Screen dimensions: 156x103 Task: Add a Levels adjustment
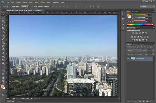pyautogui.click(x=137, y=33)
